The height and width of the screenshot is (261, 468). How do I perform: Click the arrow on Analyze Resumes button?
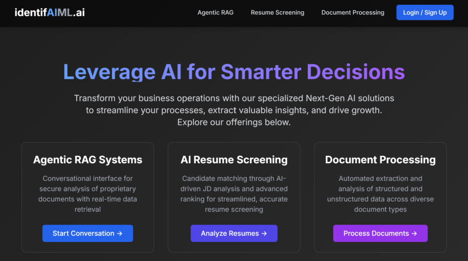coord(264,233)
